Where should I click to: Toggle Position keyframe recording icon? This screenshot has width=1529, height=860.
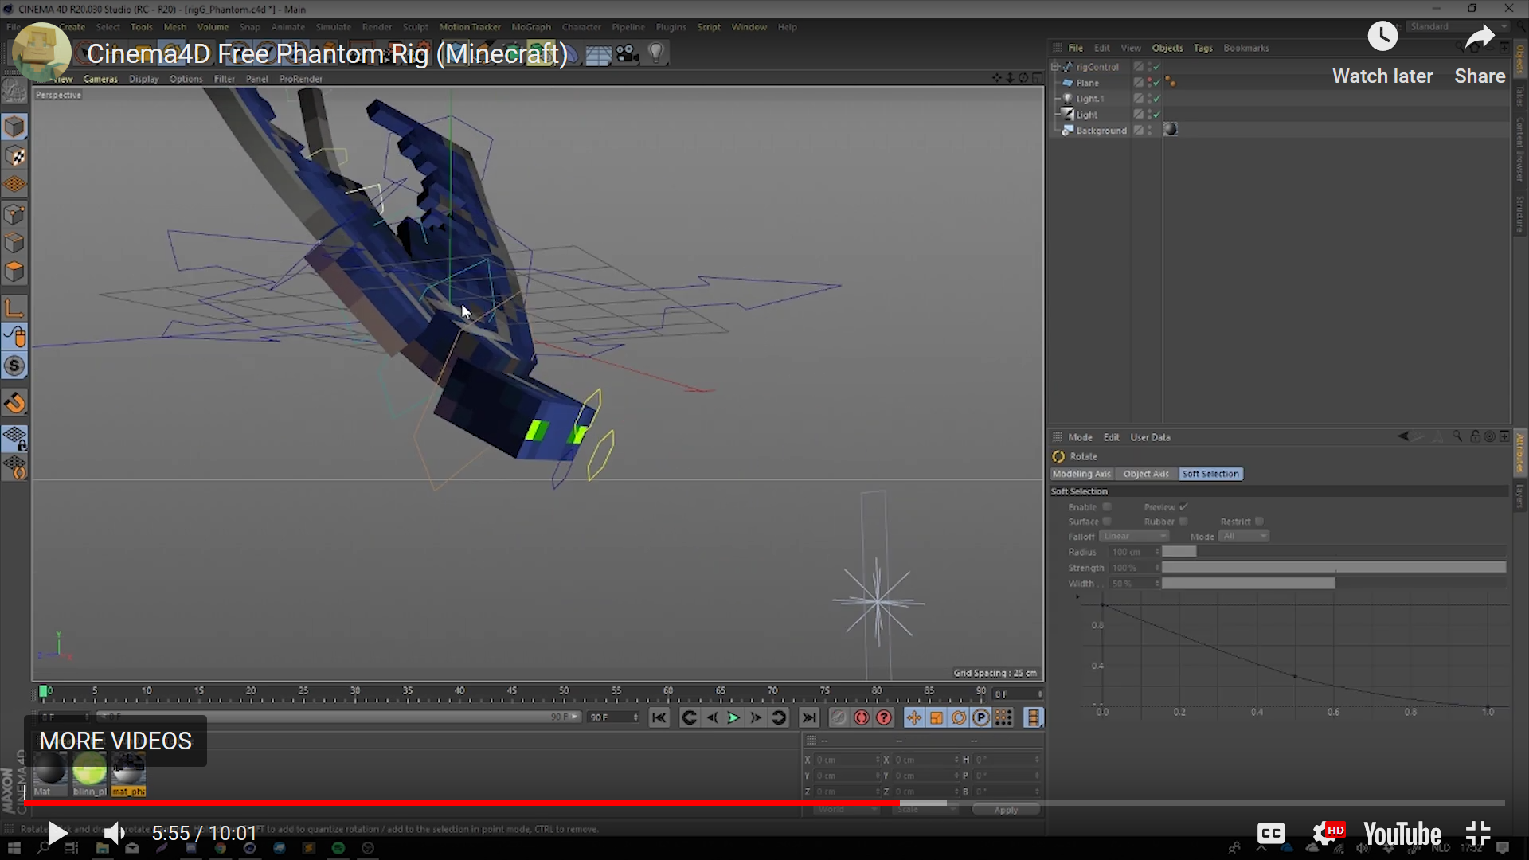point(914,717)
